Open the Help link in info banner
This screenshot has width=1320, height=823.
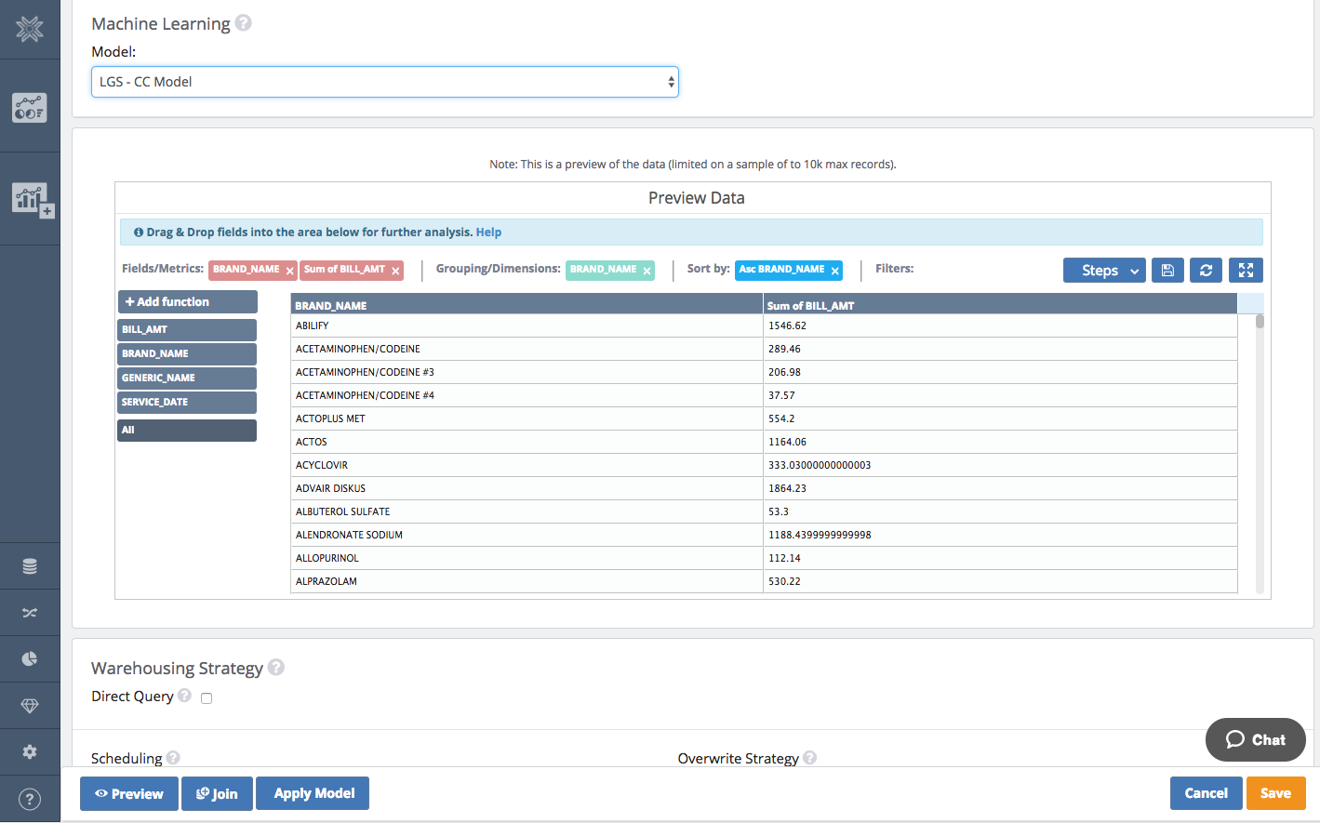(x=488, y=232)
